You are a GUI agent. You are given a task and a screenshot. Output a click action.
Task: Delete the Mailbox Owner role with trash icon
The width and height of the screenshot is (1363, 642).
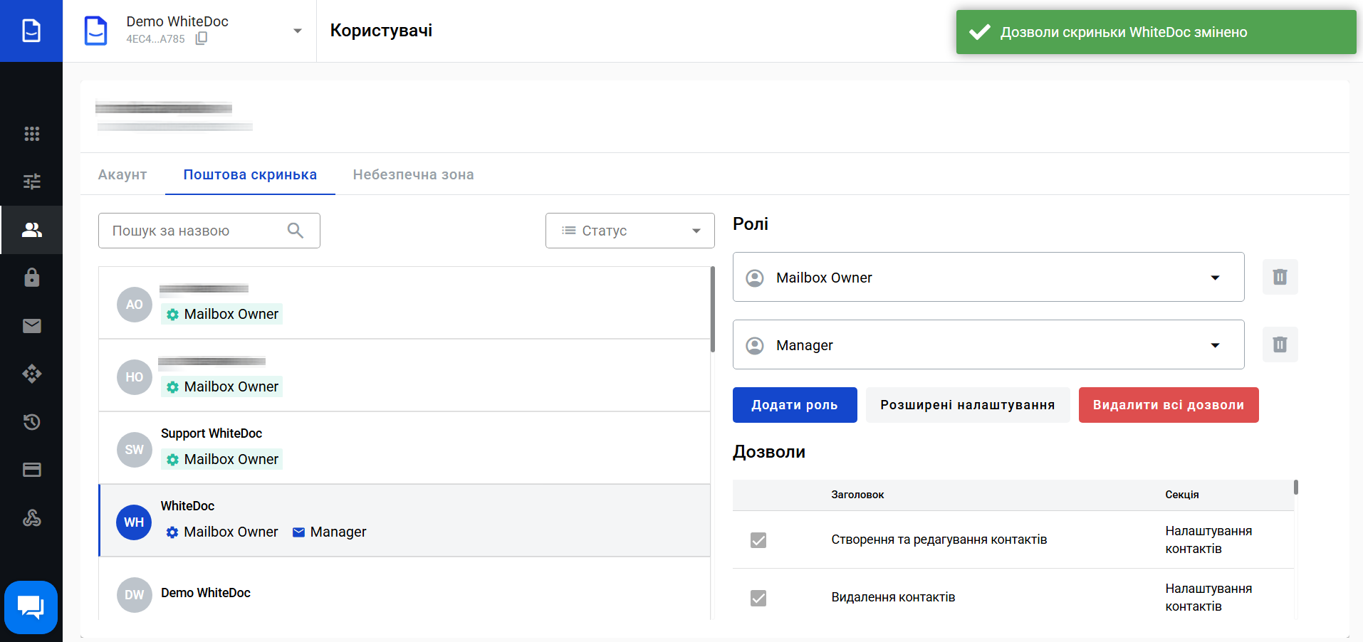coord(1280,277)
